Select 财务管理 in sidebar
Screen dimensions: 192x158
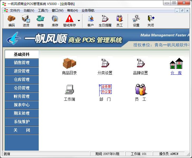22,97
